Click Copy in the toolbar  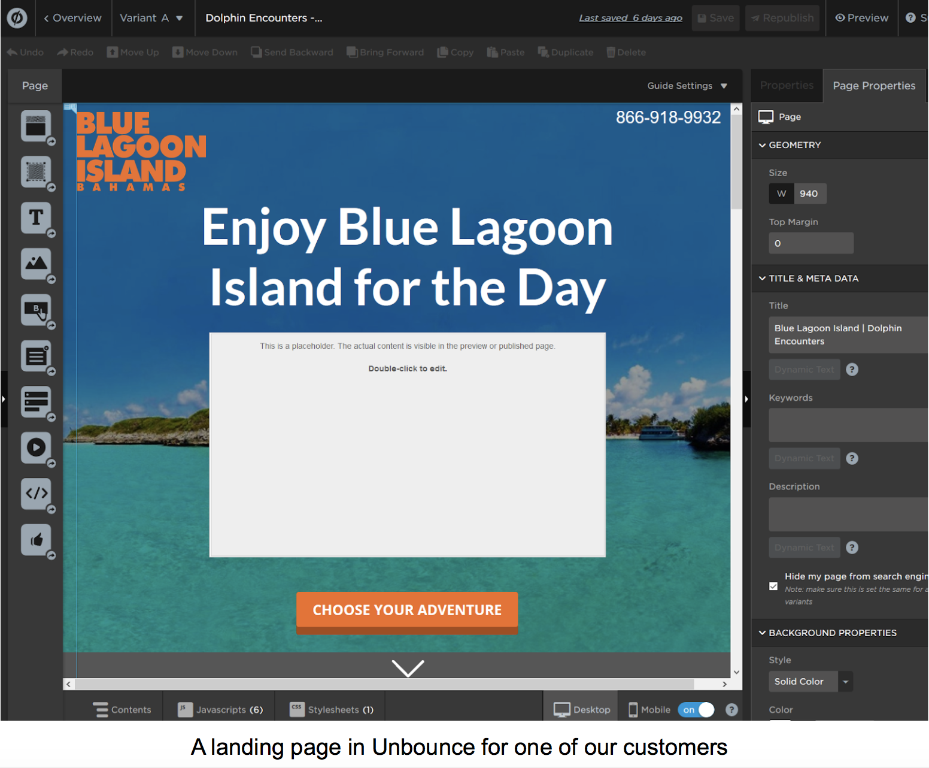(456, 52)
